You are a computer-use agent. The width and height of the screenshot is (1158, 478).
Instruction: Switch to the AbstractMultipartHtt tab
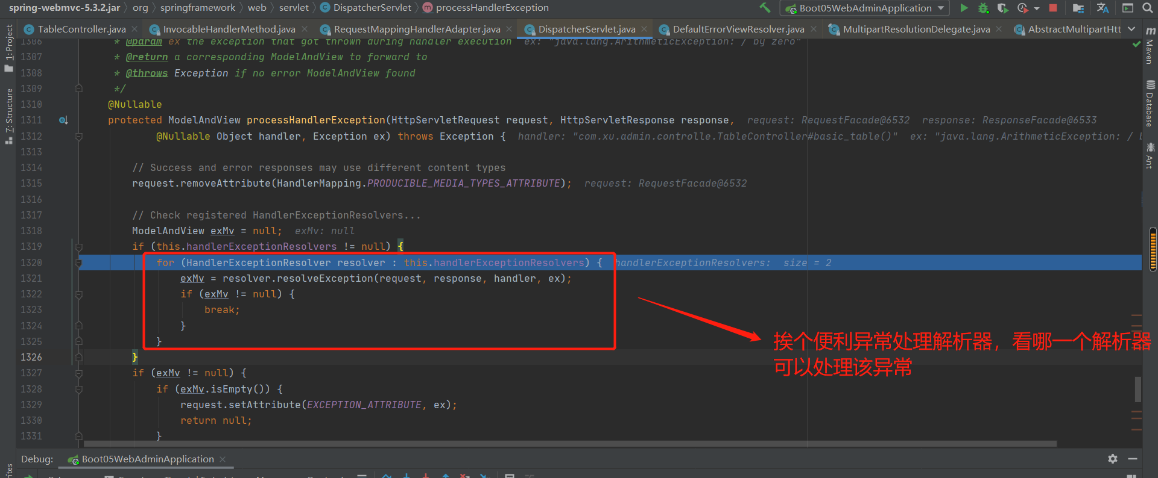click(1068, 29)
